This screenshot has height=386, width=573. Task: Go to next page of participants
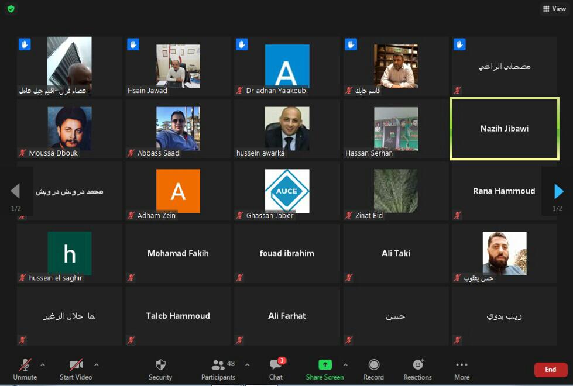(558, 191)
